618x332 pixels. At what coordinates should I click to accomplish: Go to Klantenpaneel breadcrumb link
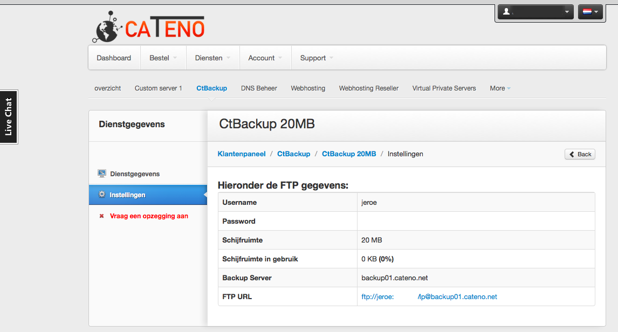pyautogui.click(x=242, y=154)
